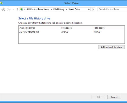This screenshot has width=127, height=103.
Task: Go up one level with the up arrow
Action: (x=17, y=9)
